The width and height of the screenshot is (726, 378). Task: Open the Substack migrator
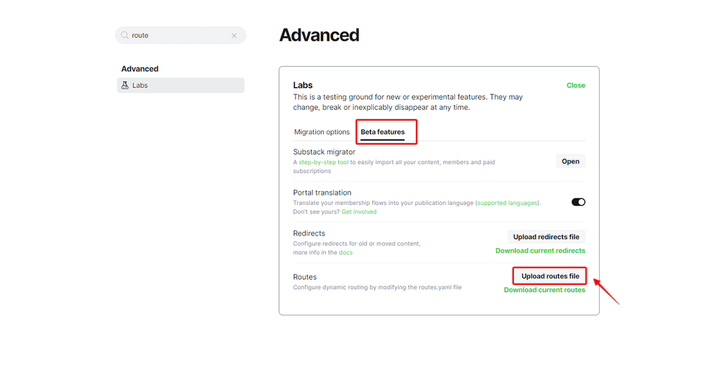click(571, 161)
